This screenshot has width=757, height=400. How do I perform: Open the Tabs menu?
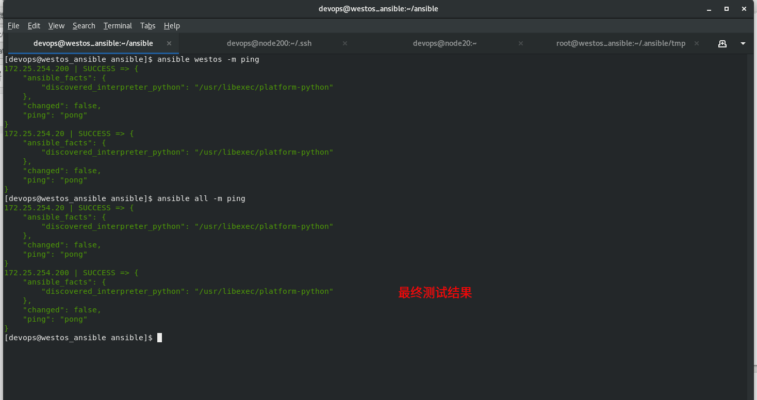pos(147,26)
